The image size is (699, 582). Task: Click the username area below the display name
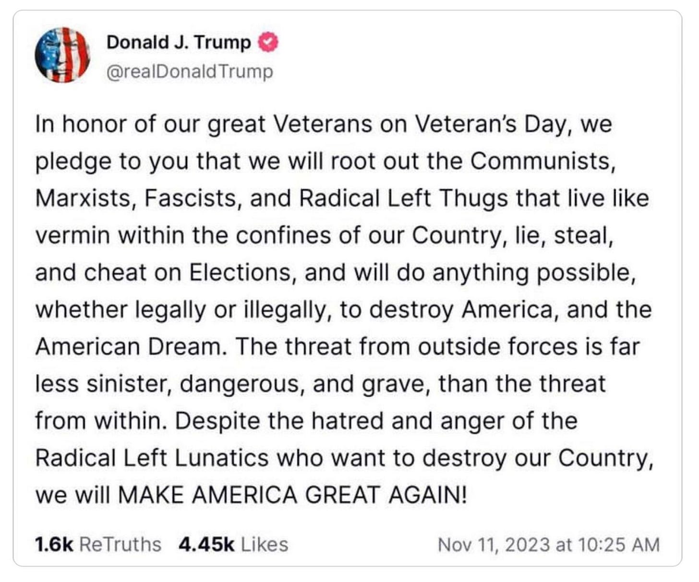click(190, 71)
